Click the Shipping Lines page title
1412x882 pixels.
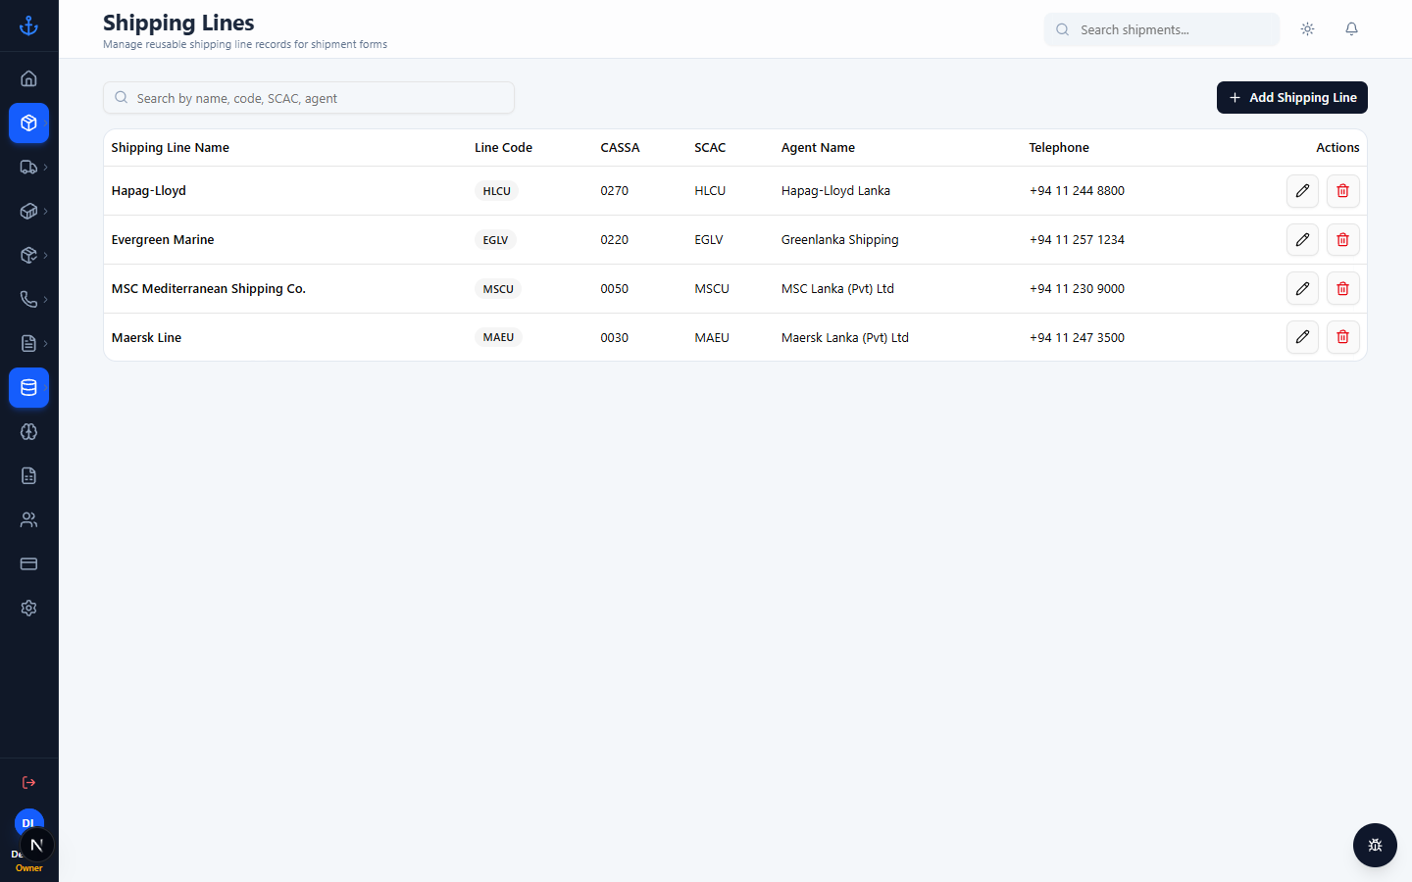[178, 23]
